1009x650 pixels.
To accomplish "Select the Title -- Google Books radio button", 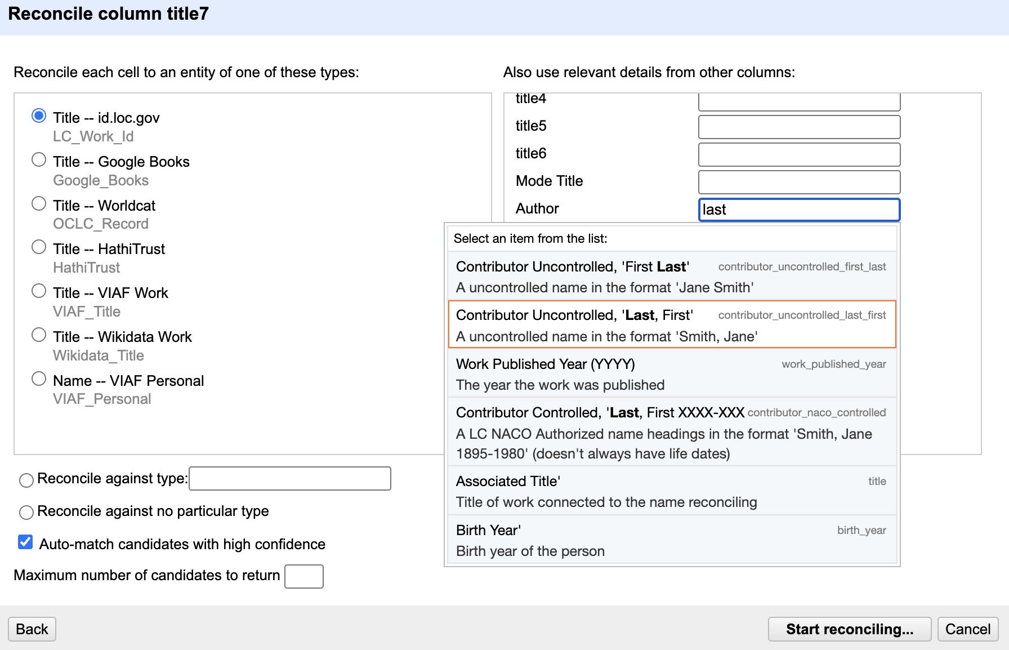I will click(x=39, y=160).
